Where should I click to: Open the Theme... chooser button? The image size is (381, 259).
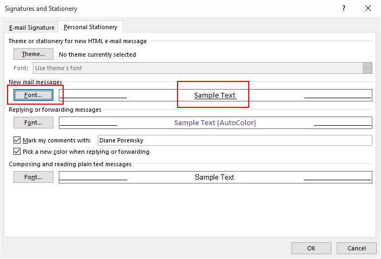click(x=33, y=54)
